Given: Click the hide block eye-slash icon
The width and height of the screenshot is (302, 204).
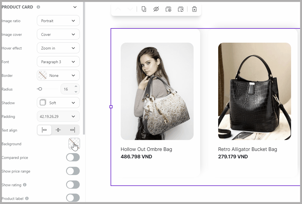Looking at the screenshot, I should [156, 9].
